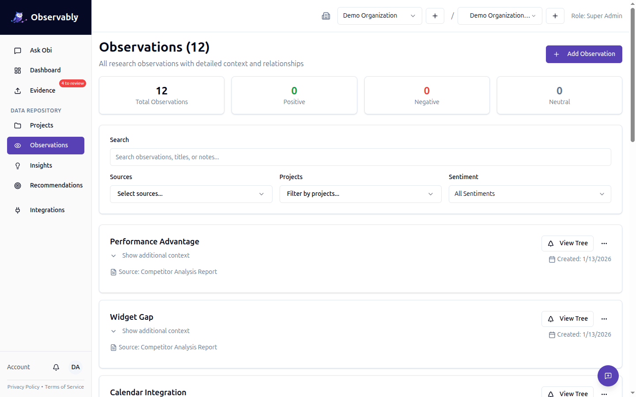Click the DA avatar circle

(75, 367)
